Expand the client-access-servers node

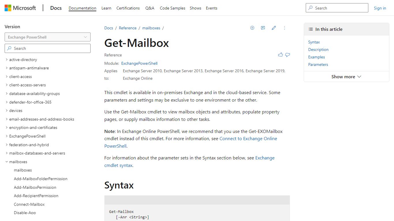pos(7,85)
